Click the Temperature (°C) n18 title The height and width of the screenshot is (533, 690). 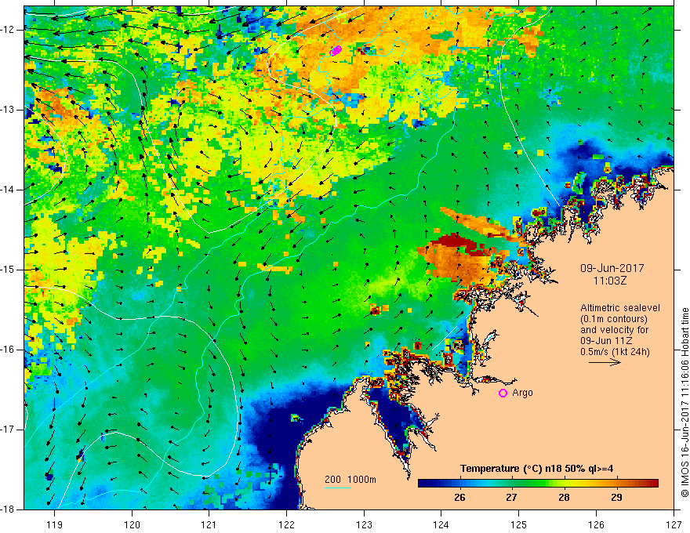point(537,469)
